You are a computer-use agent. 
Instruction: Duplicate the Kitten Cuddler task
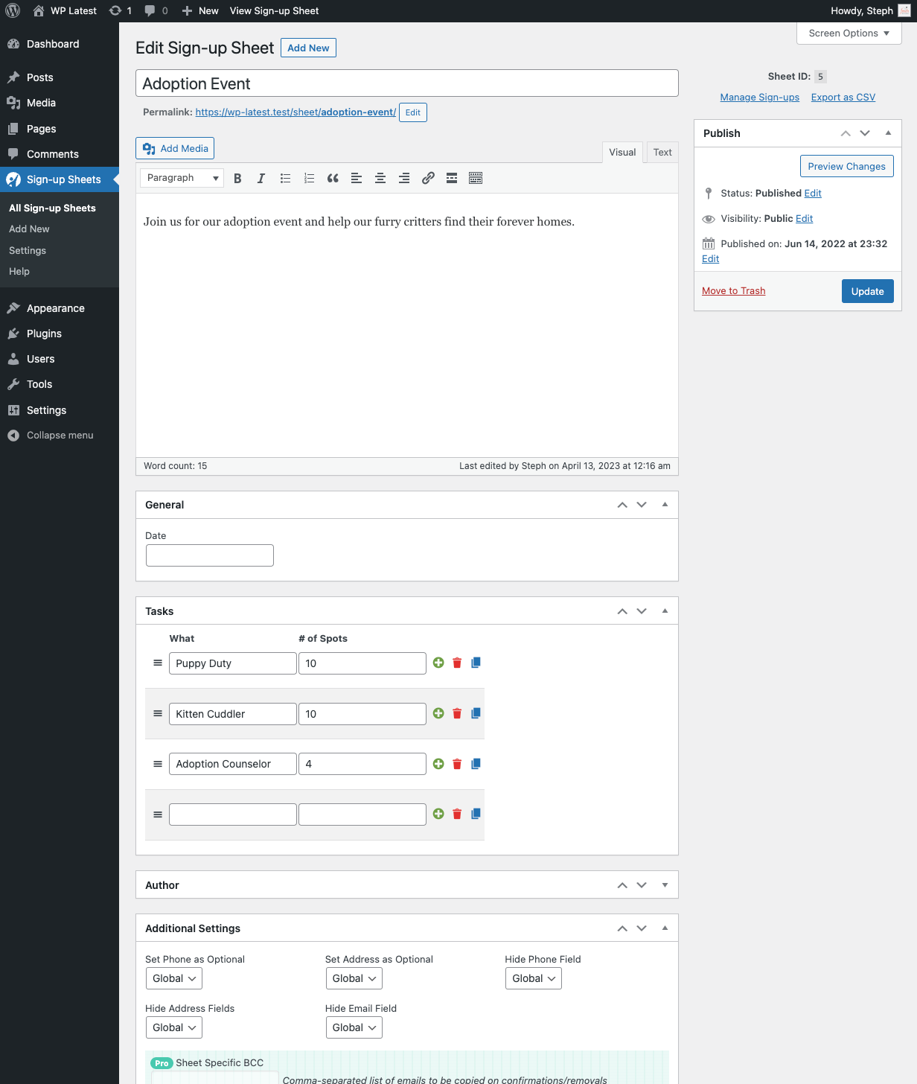point(476,713)
